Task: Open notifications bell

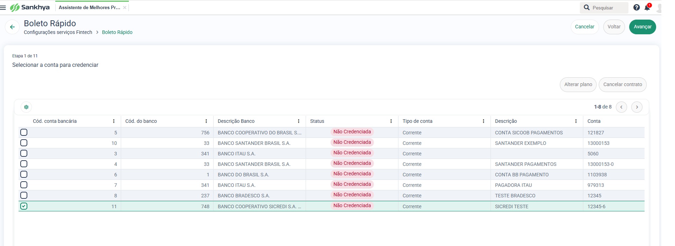Action: 647,7
